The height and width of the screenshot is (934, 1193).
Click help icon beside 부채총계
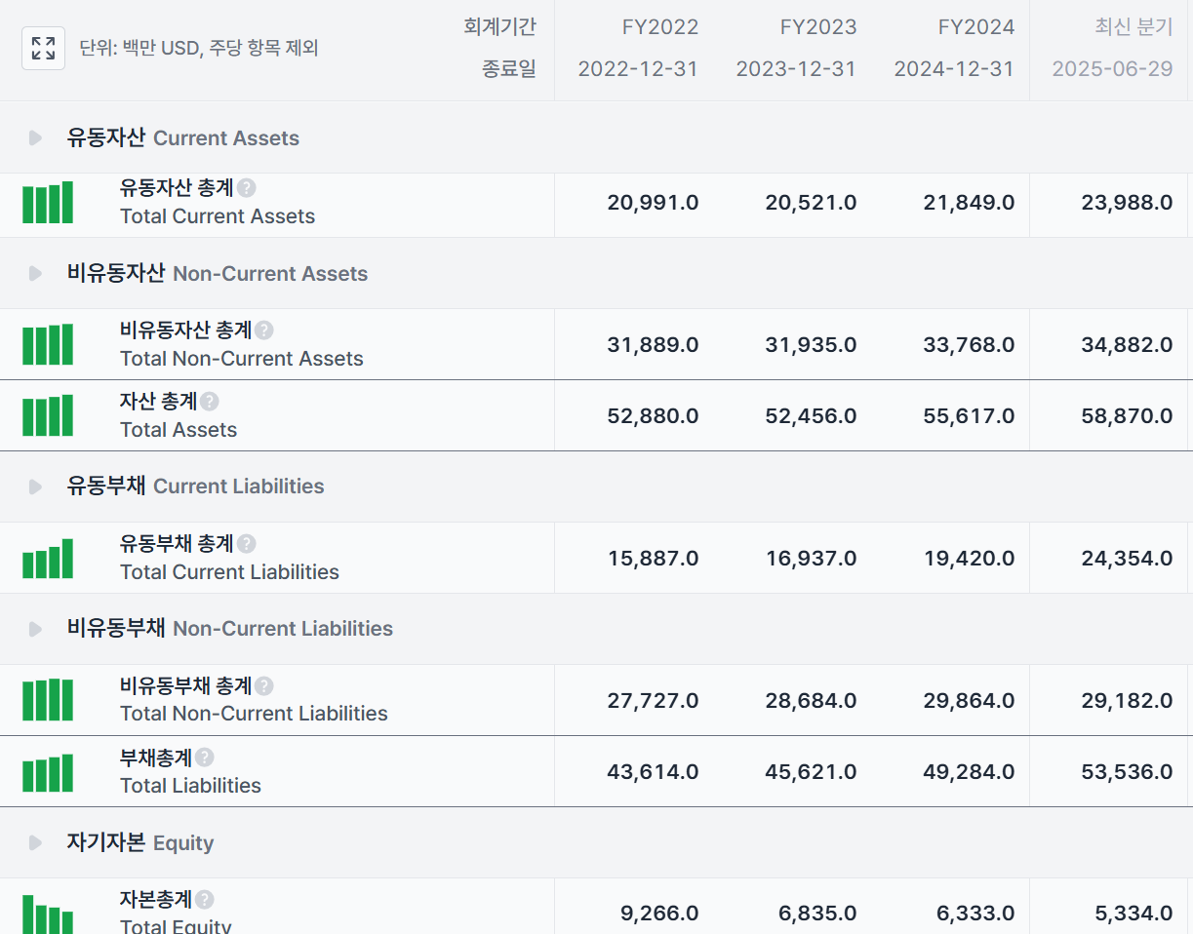[x=204, y=758]
